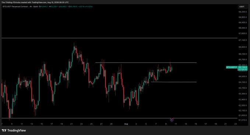Click the 3 date label after Aug

[x=136, y=124]
